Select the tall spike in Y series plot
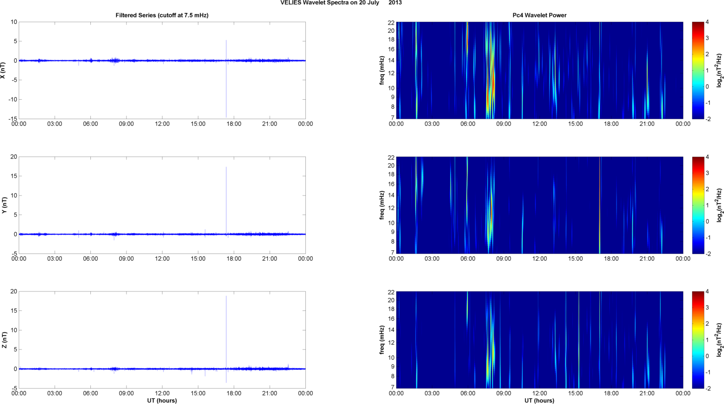Viewport: 724px width, 404px height. pyautogui.click(x=226, y=199)
